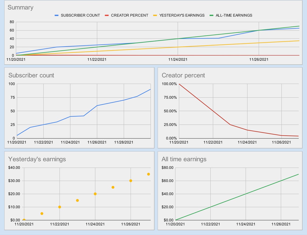Viewport: 307px width, 235px height.
Task: Select the blue line peak in Subscriber count chart
Action: tap(150, 89)
